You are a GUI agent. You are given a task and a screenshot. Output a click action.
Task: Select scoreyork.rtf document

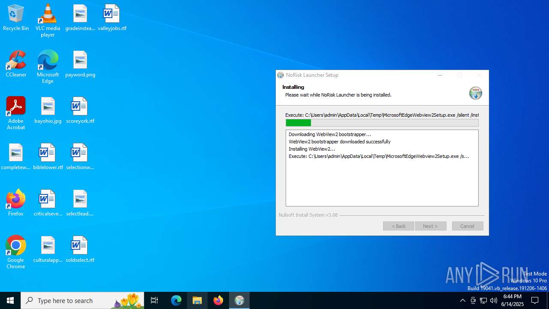point(80,111)
